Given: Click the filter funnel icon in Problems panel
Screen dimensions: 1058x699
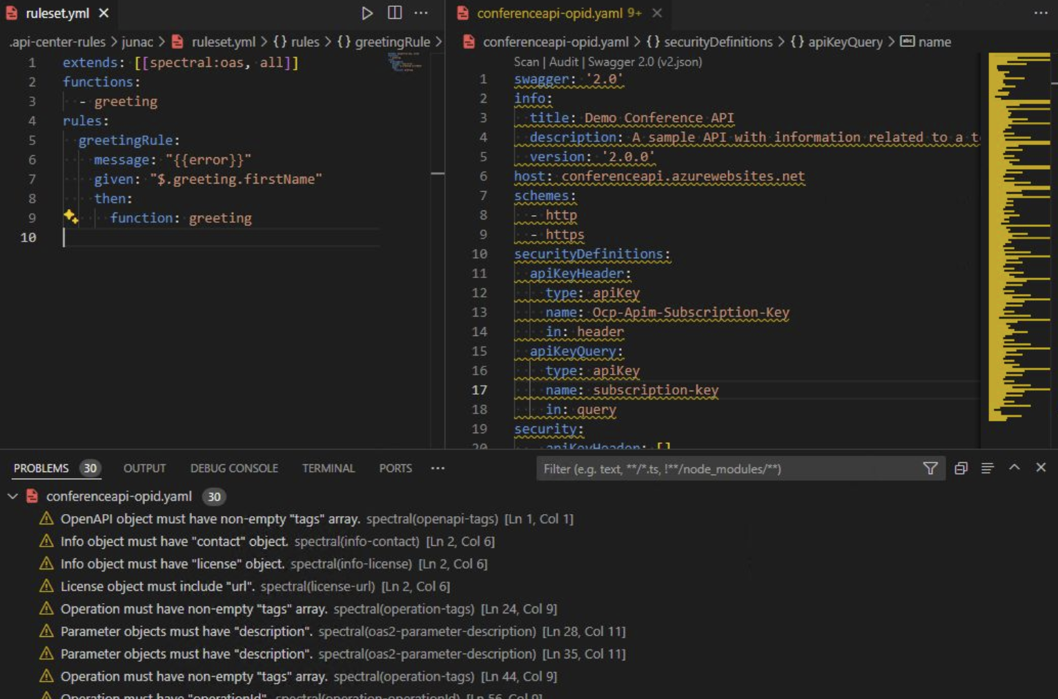Looking at the screenshot, I should tap(930, 469).
